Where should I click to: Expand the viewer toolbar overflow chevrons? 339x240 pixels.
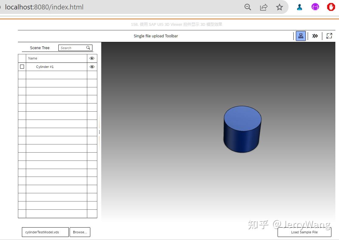(315, 36)
